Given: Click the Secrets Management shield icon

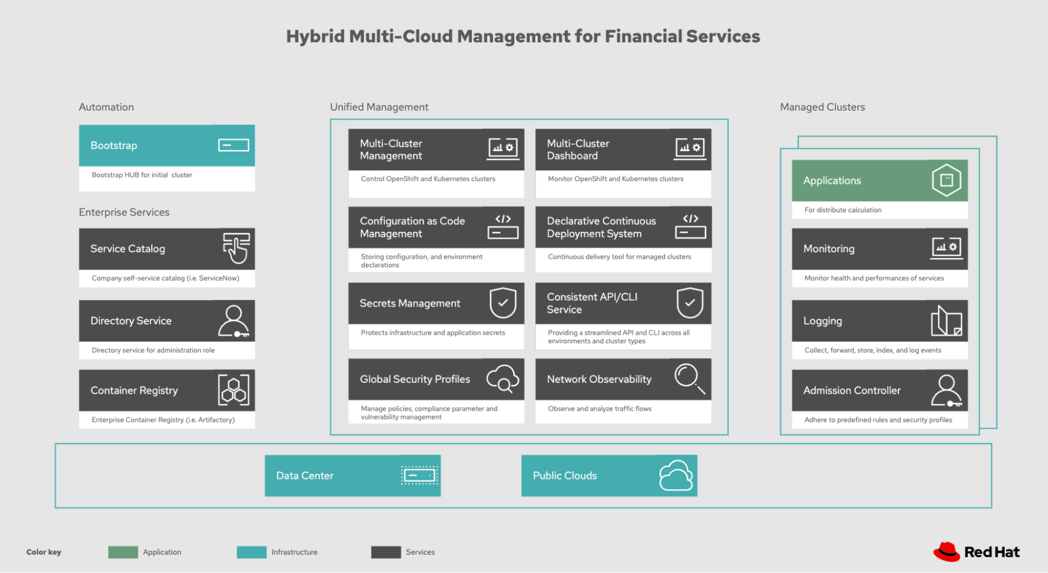Looking at the screenshot, I should [503, 303].
